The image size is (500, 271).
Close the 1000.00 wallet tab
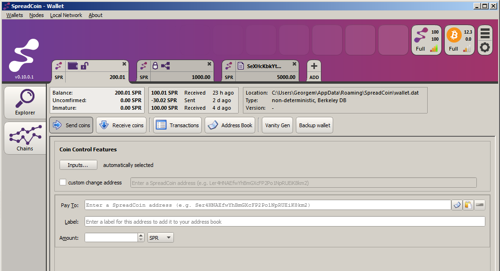pos(209,64)
